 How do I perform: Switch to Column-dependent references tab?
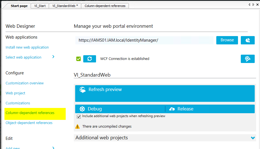pos(105,6)
